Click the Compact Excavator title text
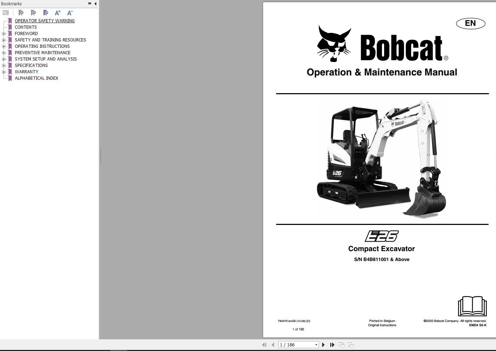The width and height of the screenshot is (496, 351). [x=382, y=249]
